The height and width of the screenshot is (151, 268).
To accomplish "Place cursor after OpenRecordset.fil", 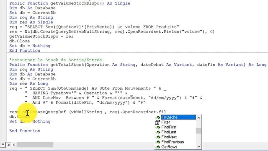I will tap(166, 112).
